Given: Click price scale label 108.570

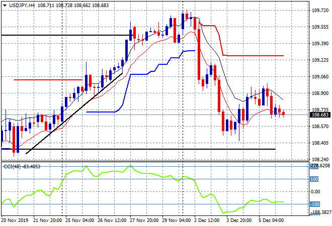Looking at the screenshot, I should pyautogui.click(x=320, y=127).
